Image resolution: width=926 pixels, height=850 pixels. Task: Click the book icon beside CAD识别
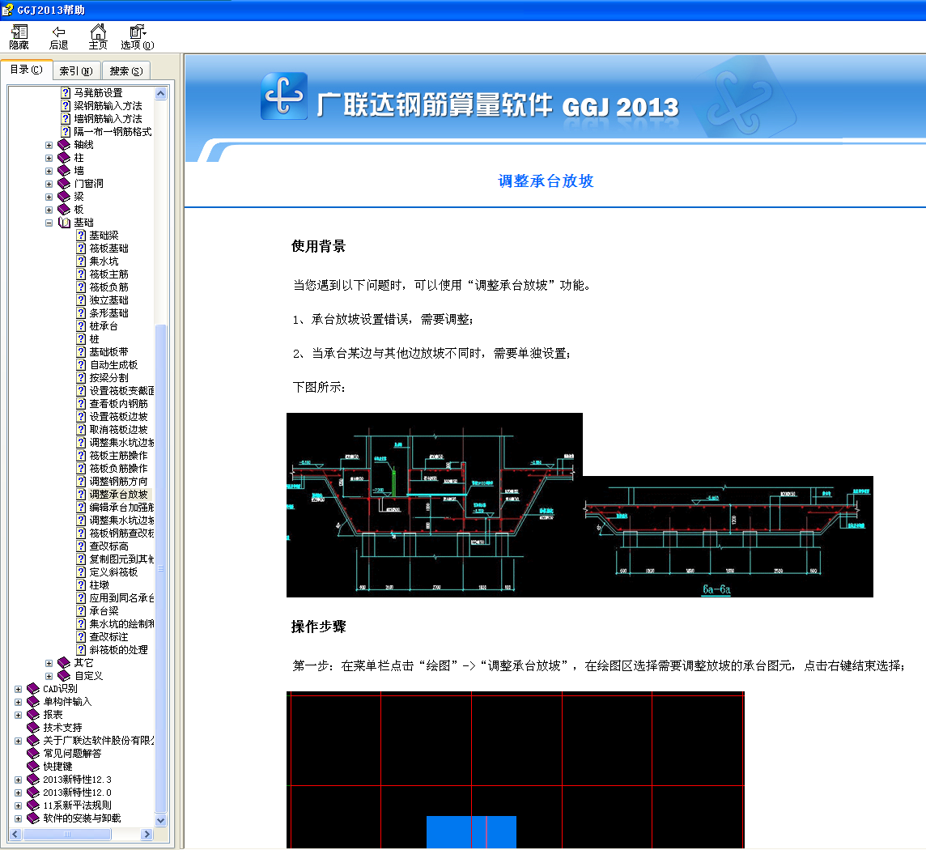point(34,689)
